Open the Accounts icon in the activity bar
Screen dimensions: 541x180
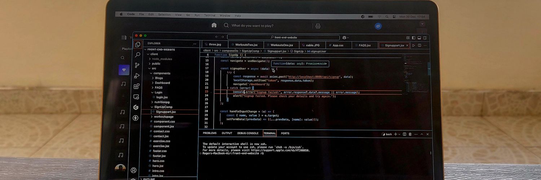pyautogui.click(x=133, y=170)
